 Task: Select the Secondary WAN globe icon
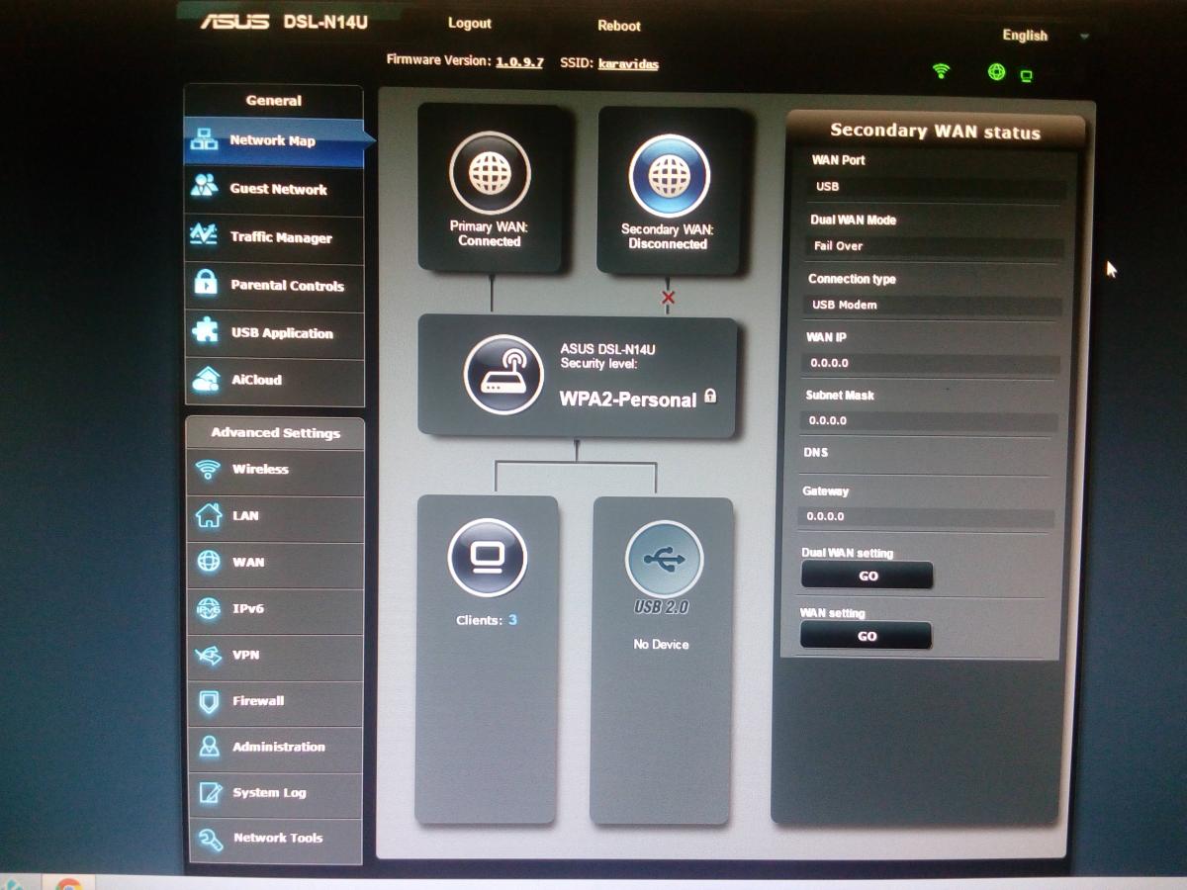click(669, 175)
